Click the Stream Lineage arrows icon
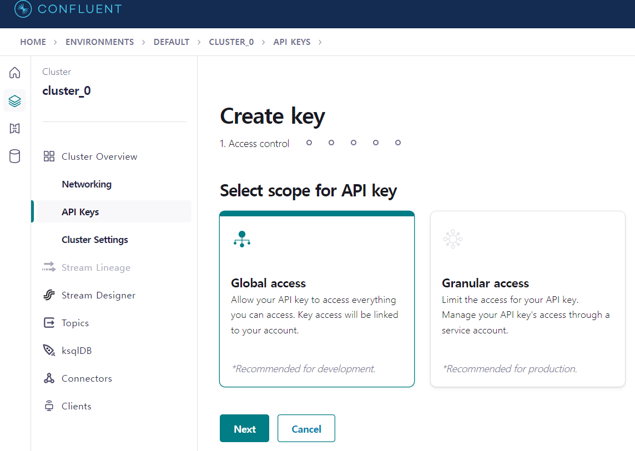 click(x=49, y=267)
